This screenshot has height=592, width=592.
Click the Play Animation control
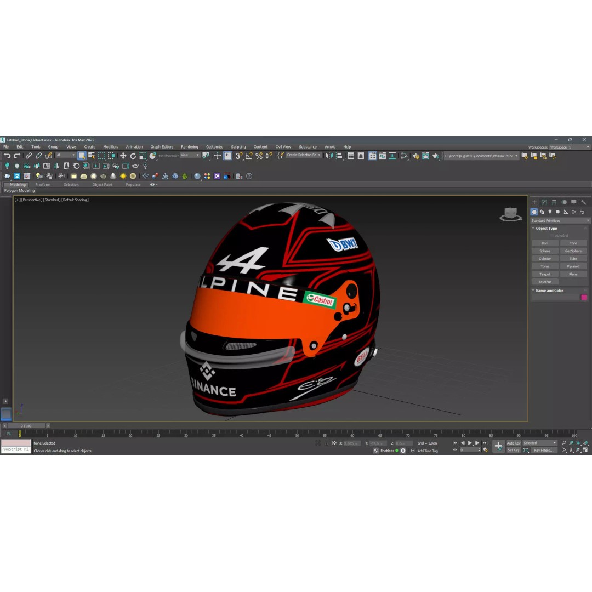click(x=470, y=443)
